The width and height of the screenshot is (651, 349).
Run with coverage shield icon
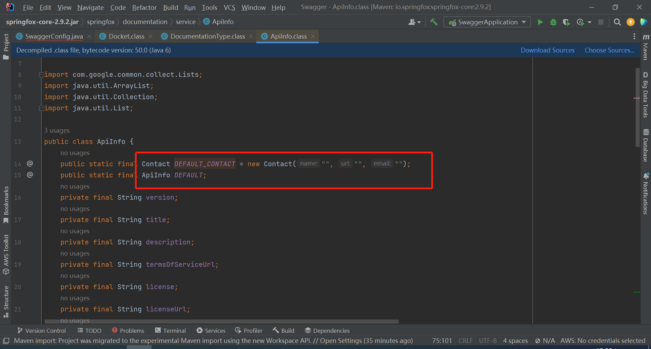tap(566, 22)
